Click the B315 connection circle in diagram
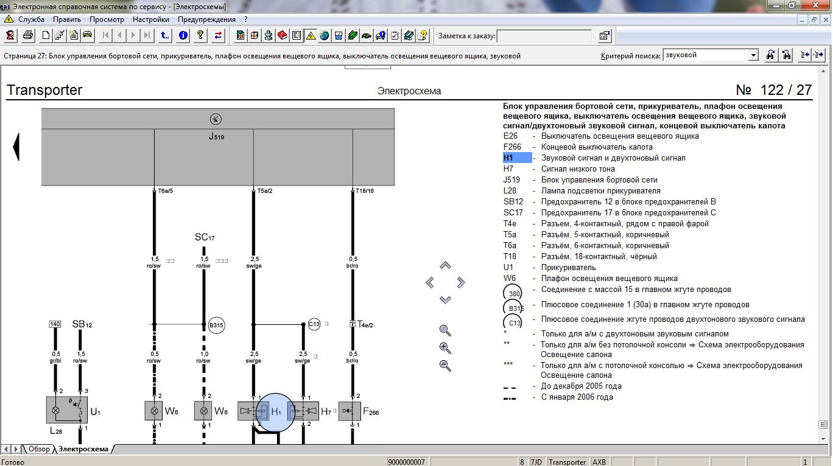Image resolution: width=833 pixels, height=466 pixels. [216, 325]
